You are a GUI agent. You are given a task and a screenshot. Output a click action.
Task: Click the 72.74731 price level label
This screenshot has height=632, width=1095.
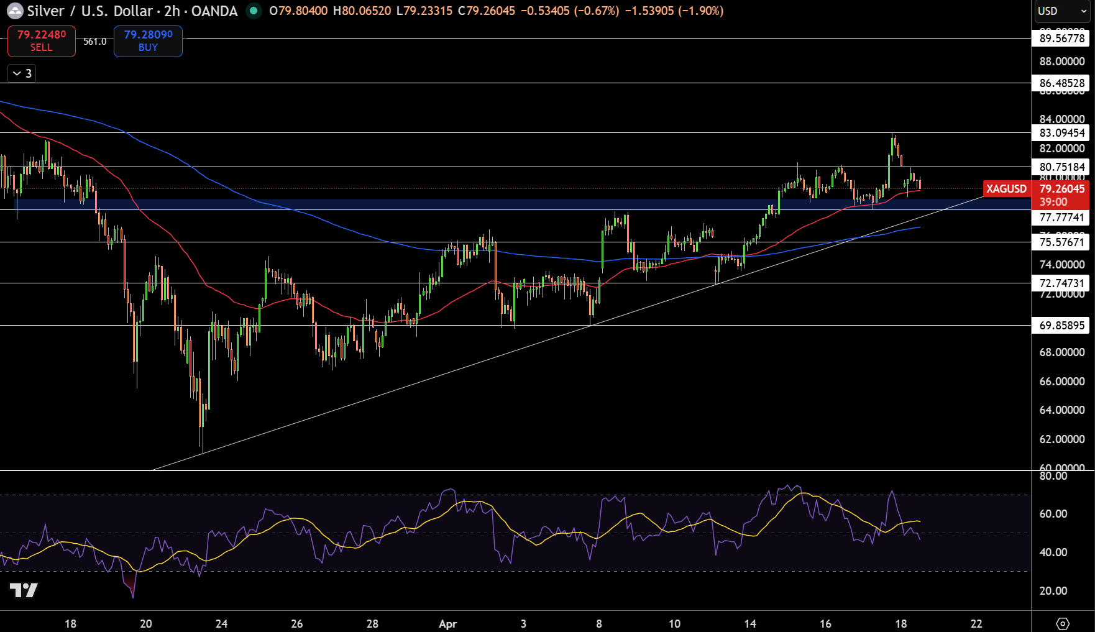tap(1061, 283)
